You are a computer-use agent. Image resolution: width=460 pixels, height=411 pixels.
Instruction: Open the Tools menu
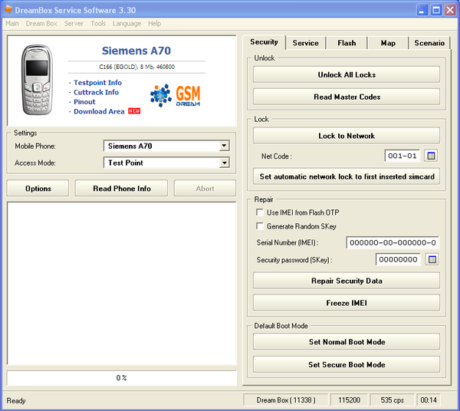98,24
